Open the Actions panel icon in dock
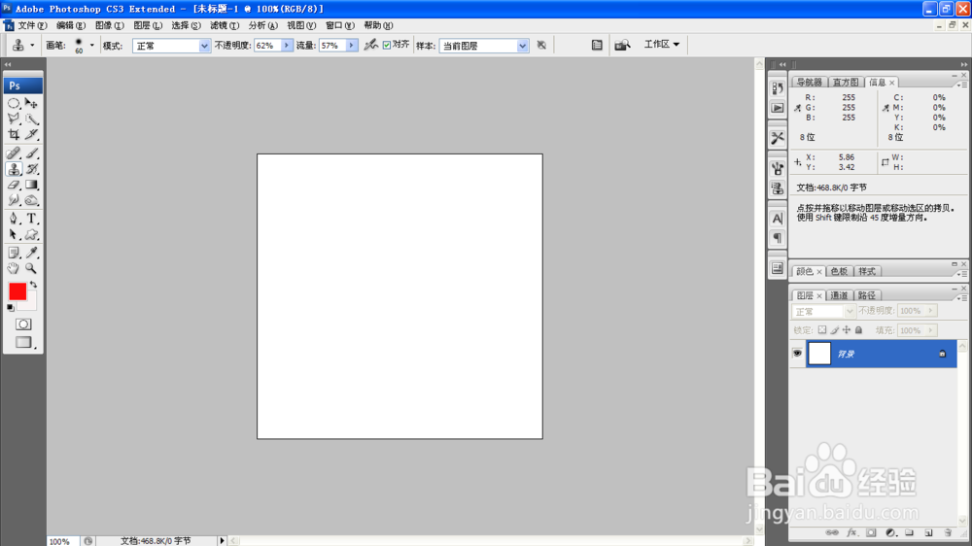This screenshot has width=972, height=546. pyautogui.click(x=778, y=108)
